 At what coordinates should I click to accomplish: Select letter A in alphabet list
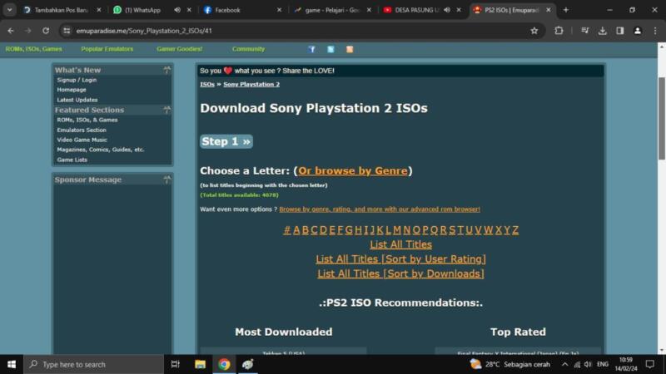tap(296, 229)
